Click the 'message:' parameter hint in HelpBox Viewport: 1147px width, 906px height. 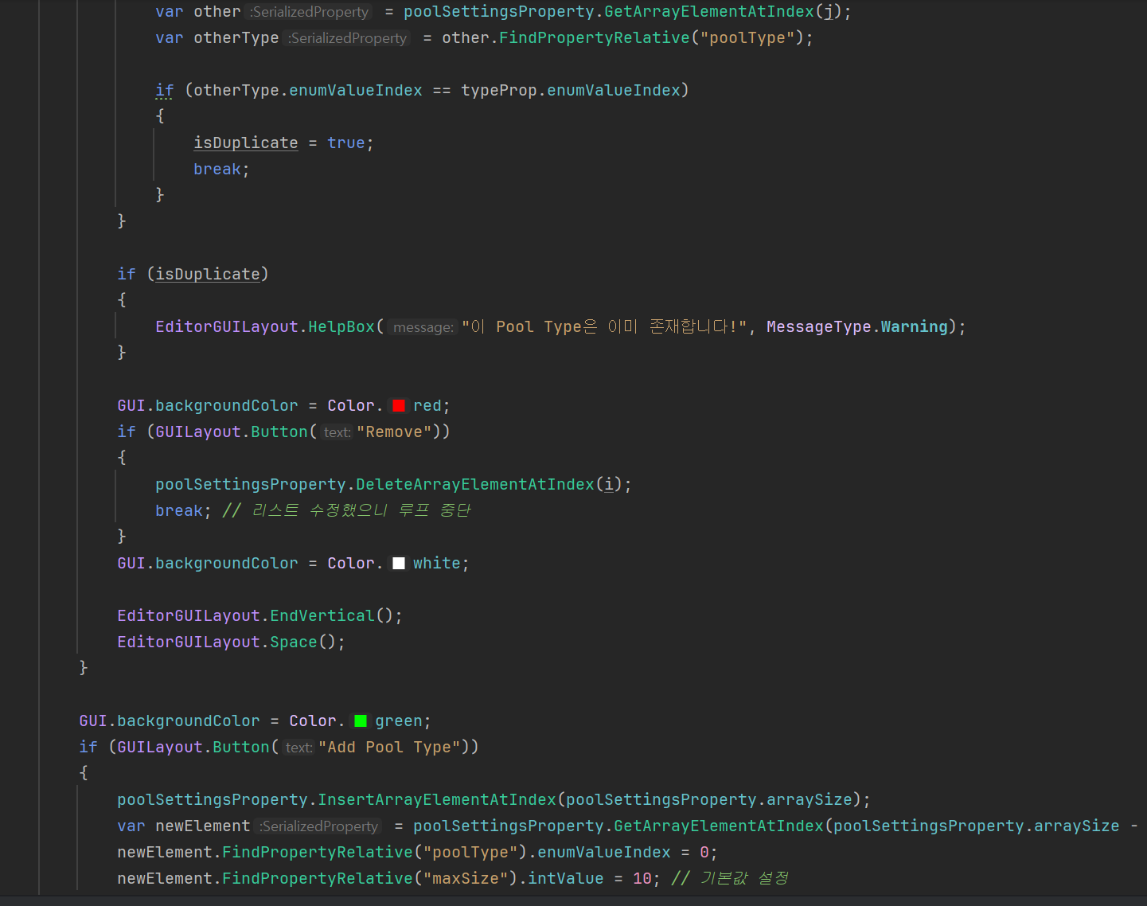[423, 327]
